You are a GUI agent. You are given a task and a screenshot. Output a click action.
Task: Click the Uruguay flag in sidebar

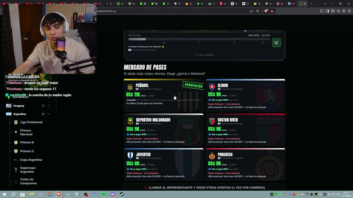9,106
